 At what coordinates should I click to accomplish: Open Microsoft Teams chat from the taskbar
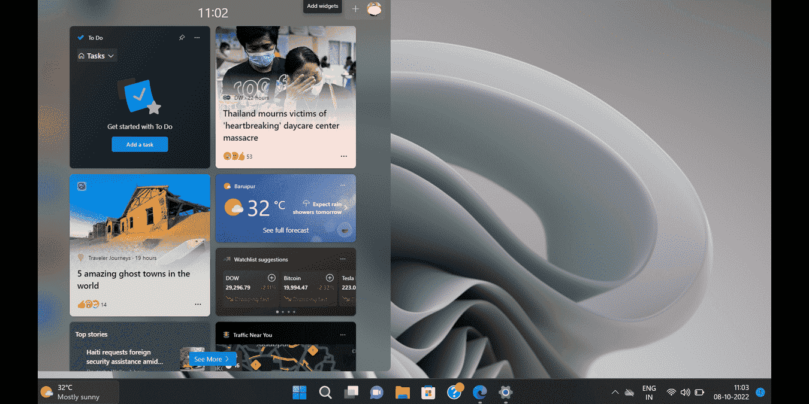point(376,392)
